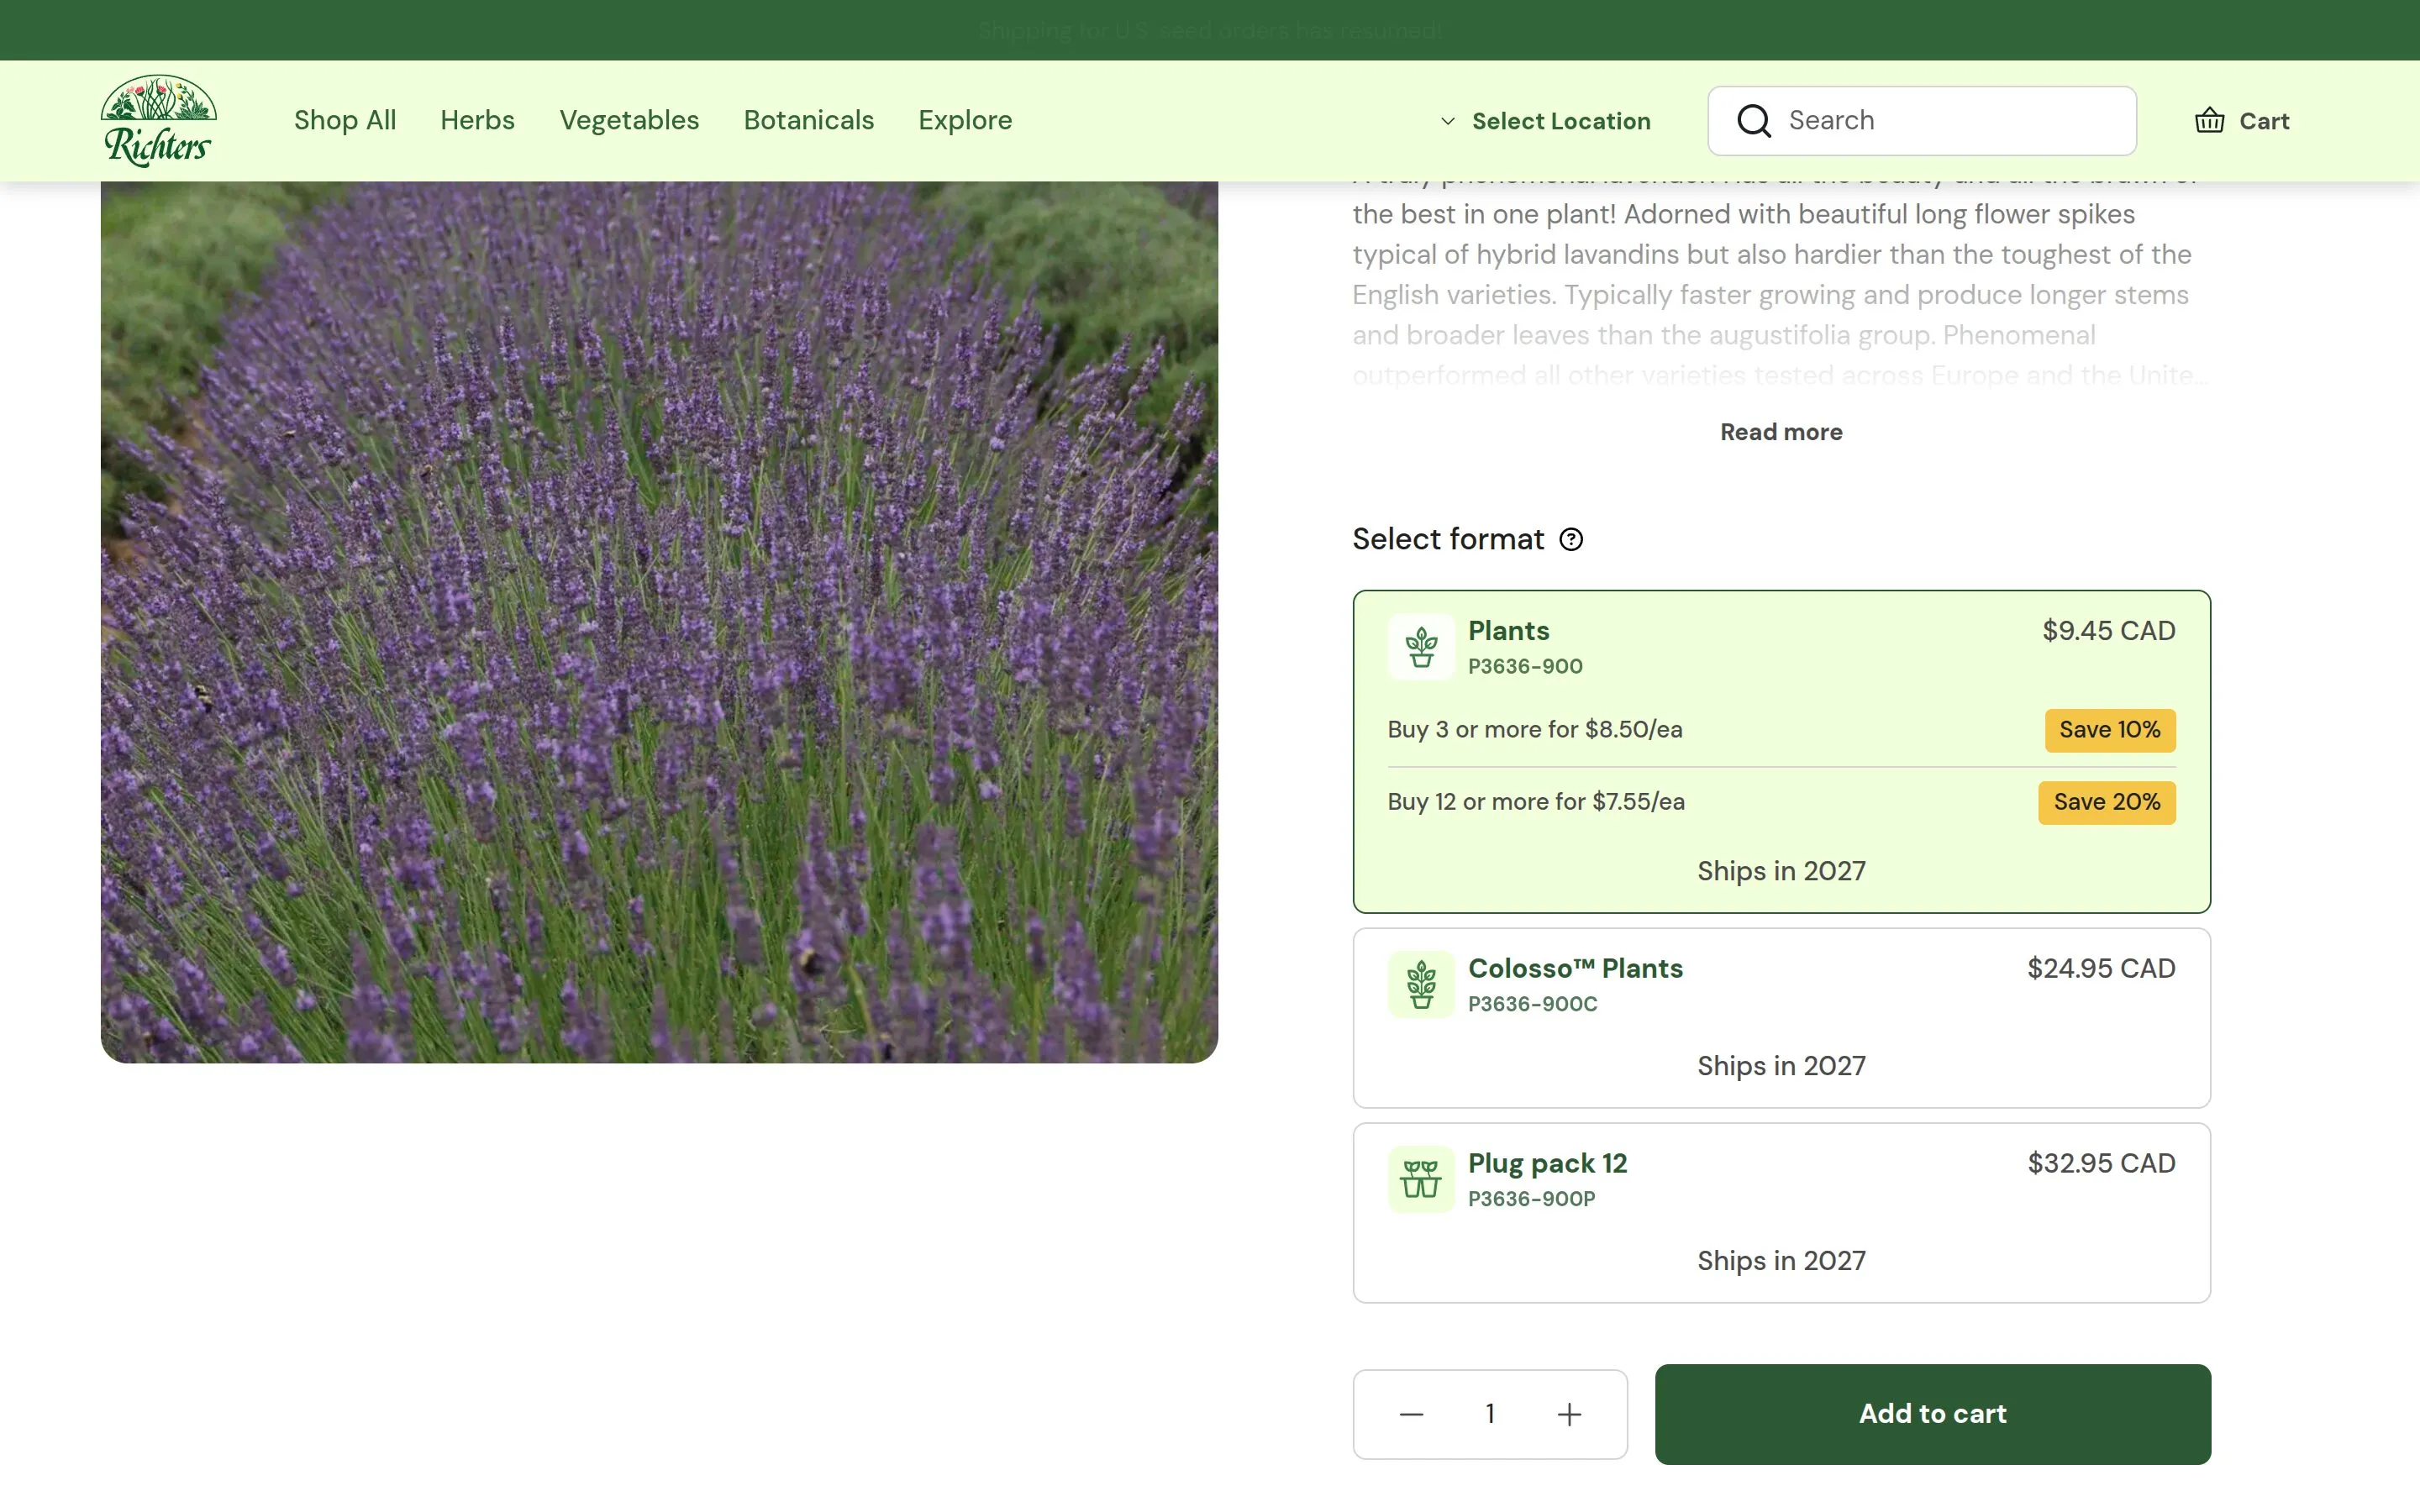
Task: Open the Richters logo home link
Action: click(158, 121)
